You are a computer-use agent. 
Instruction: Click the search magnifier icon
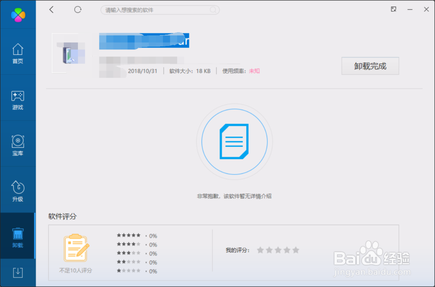tap(213, 10)
